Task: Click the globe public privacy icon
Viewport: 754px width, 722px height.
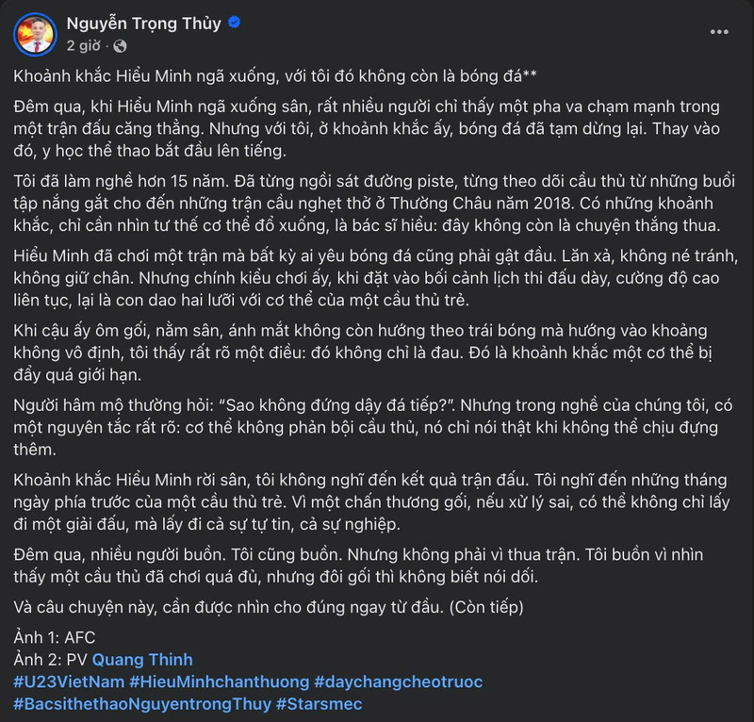Action: (x=120, y=45)
